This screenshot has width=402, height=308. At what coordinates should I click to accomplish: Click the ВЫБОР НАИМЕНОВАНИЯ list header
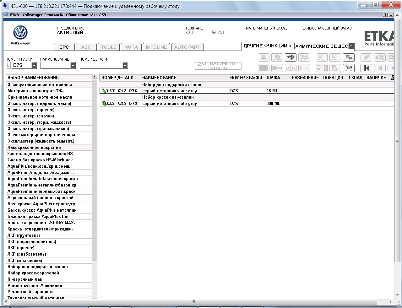click(49, 78)
